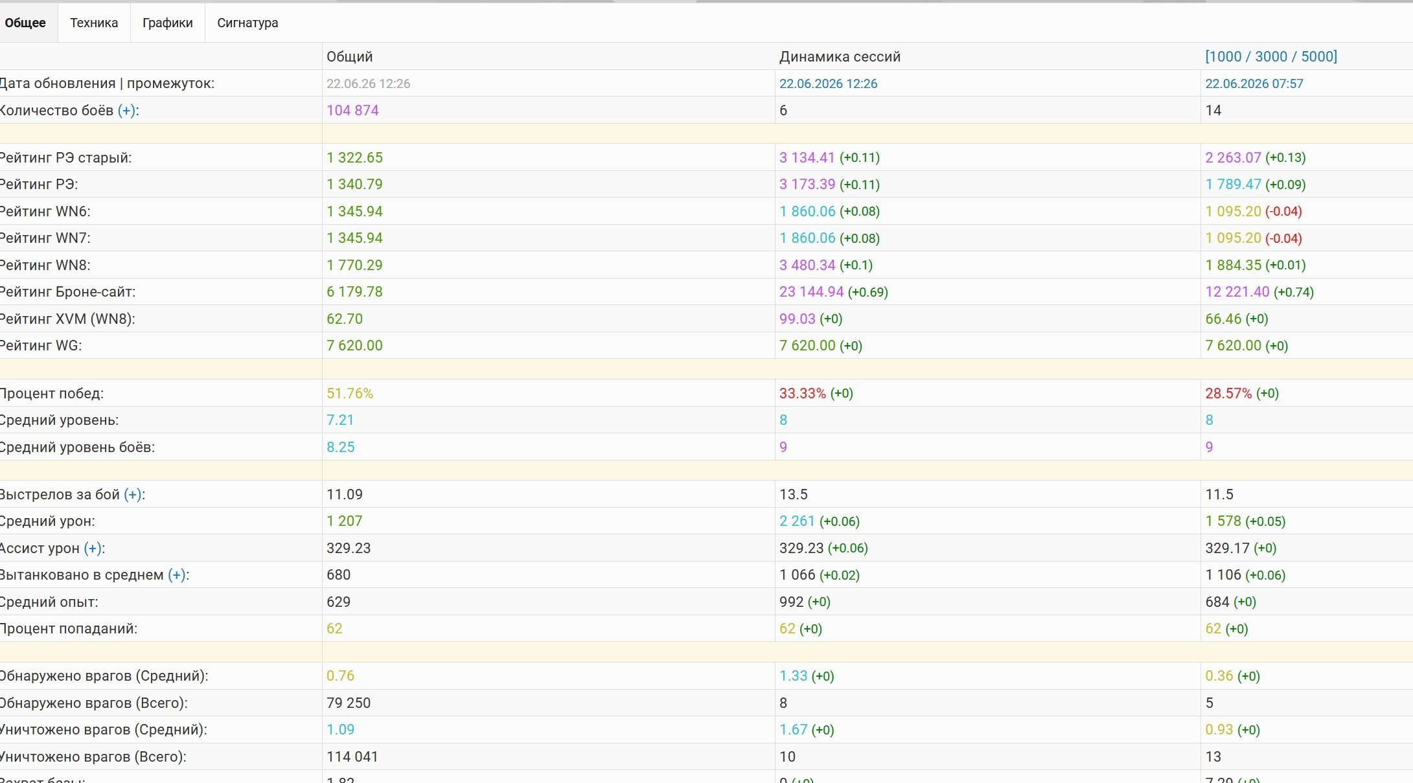Screen dimensions: 1413x783
Task: Select the average tier value 7.21
Action: tap(340, 420)
